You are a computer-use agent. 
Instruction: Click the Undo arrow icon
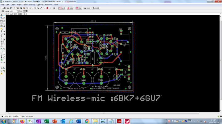point(41,8)
